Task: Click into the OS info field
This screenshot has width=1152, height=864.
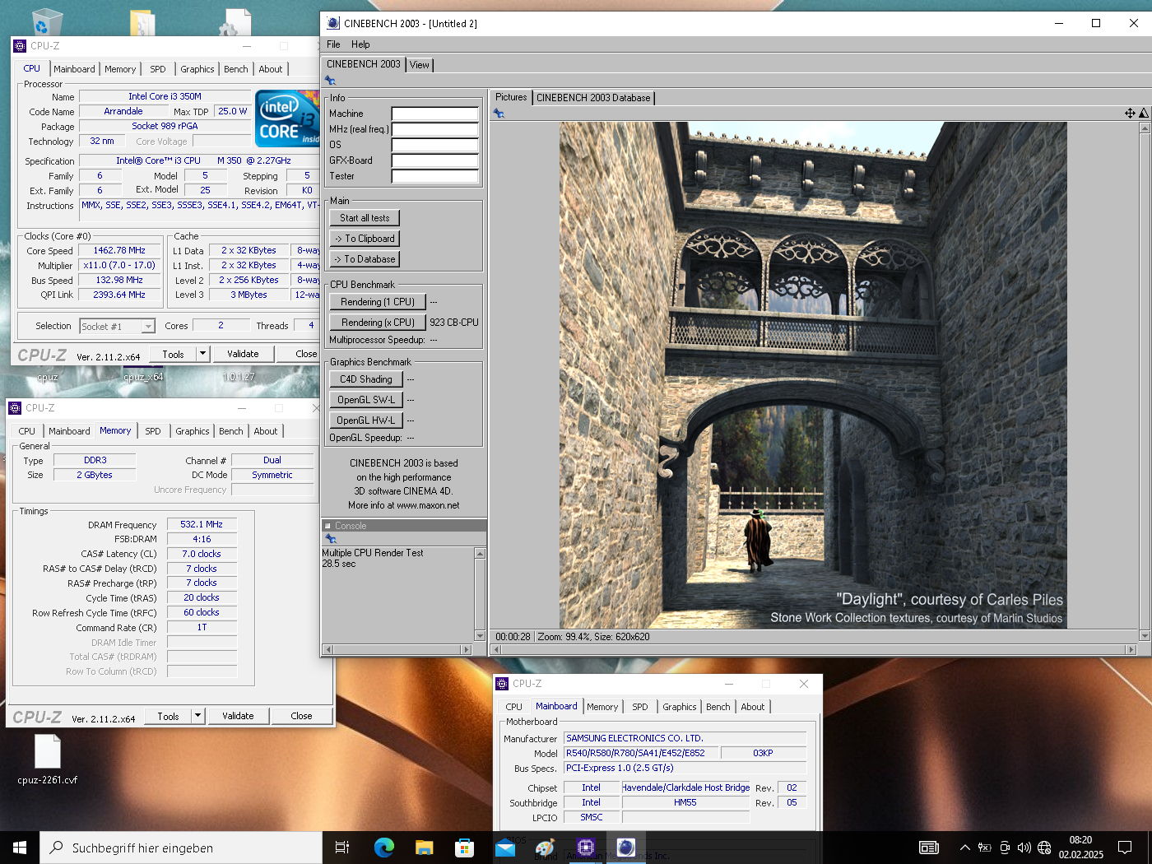Action: (435, 145)
